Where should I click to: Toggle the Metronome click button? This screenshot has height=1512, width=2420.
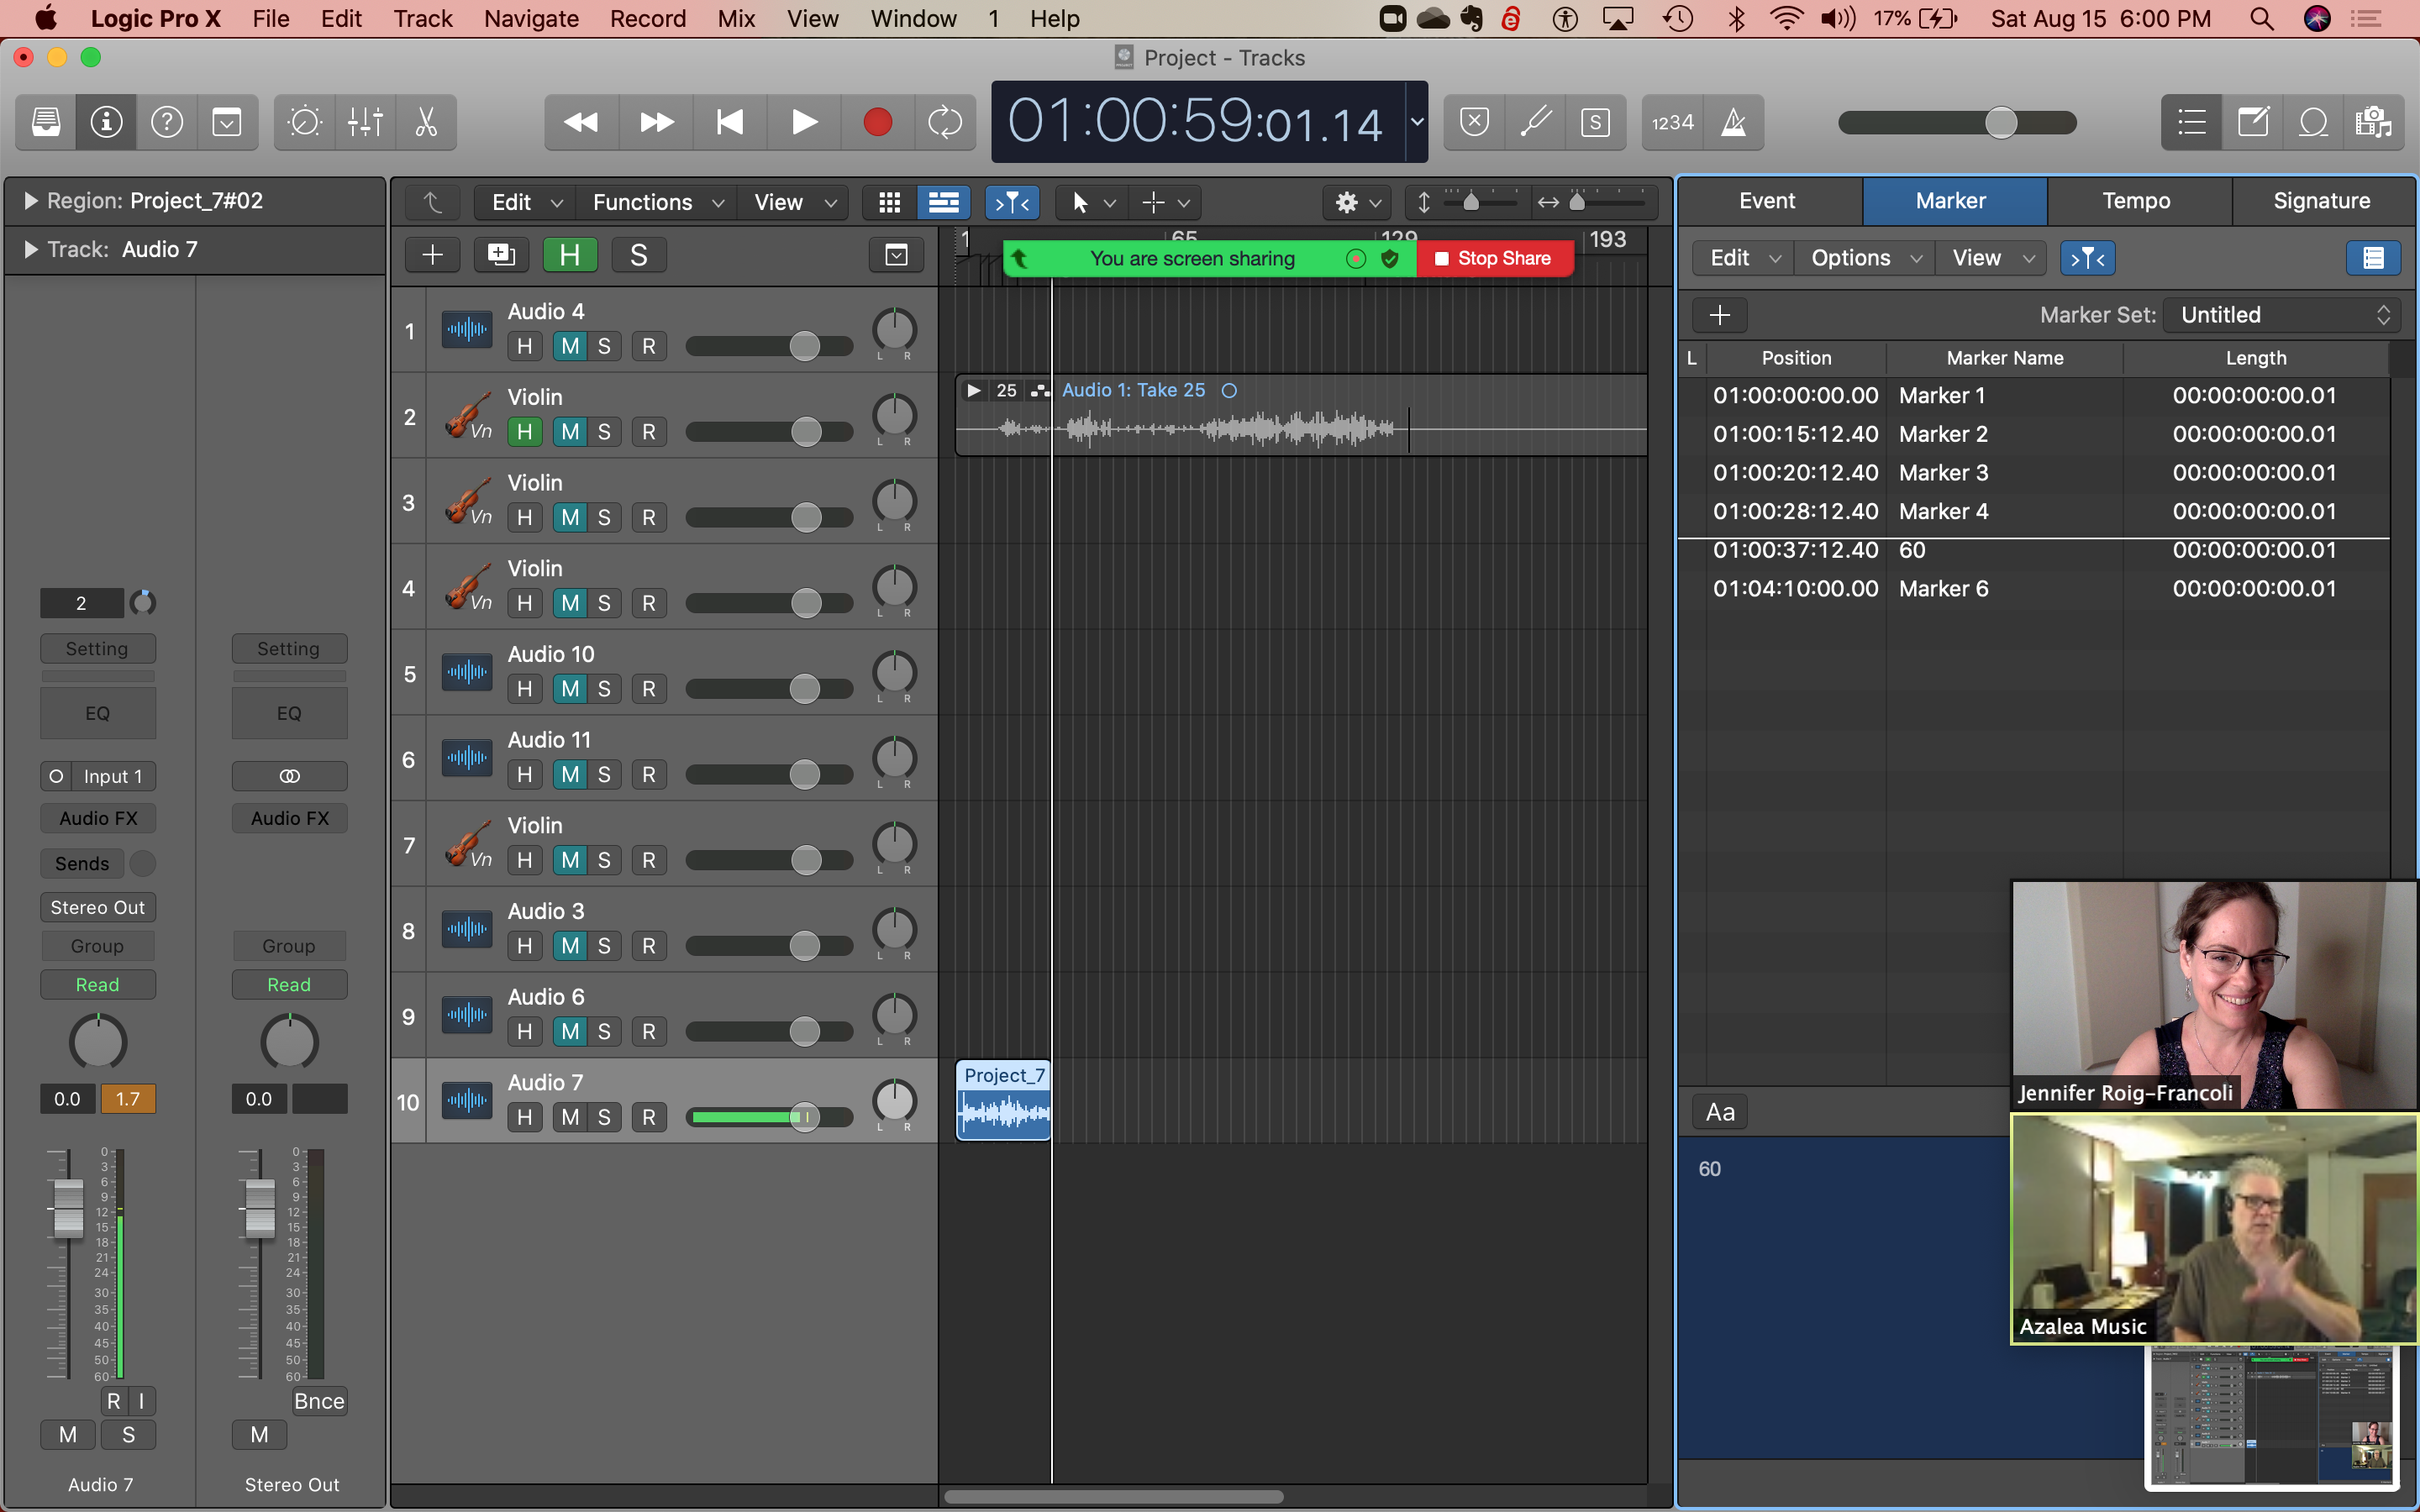[1734, 122]
